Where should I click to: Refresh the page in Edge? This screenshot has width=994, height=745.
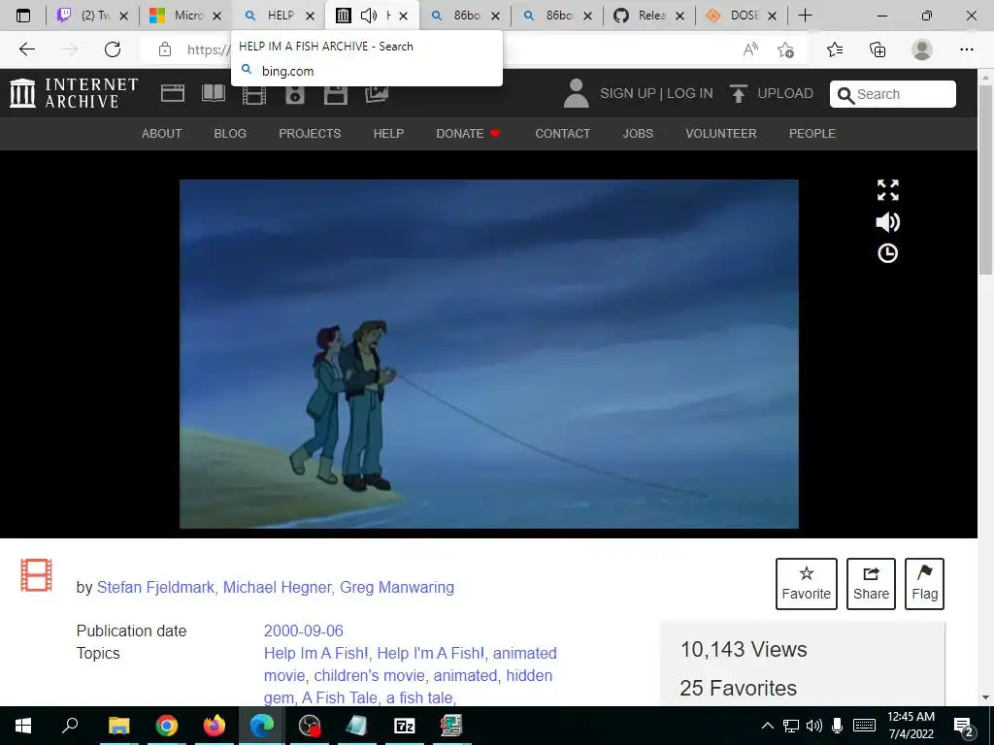point(113,49)
